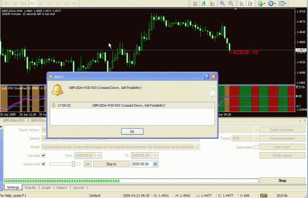Toggle the Visual mode checkbox
Viewport: 308px width, 198px height.
coord(43,164)
